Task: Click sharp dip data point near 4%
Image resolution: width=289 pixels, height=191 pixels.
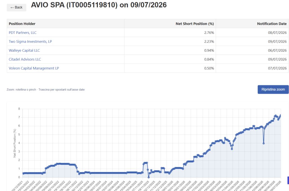Action: click(264, 143)
